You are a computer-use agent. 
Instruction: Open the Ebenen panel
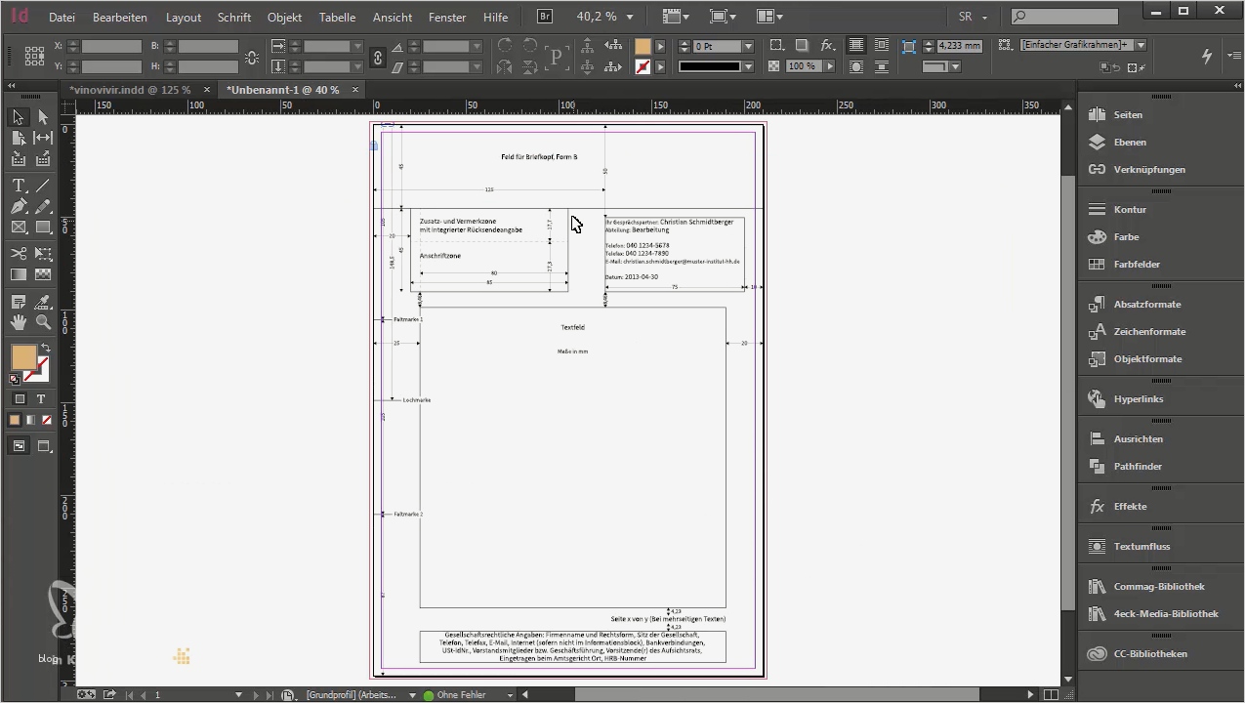[x=1130, y=142]
